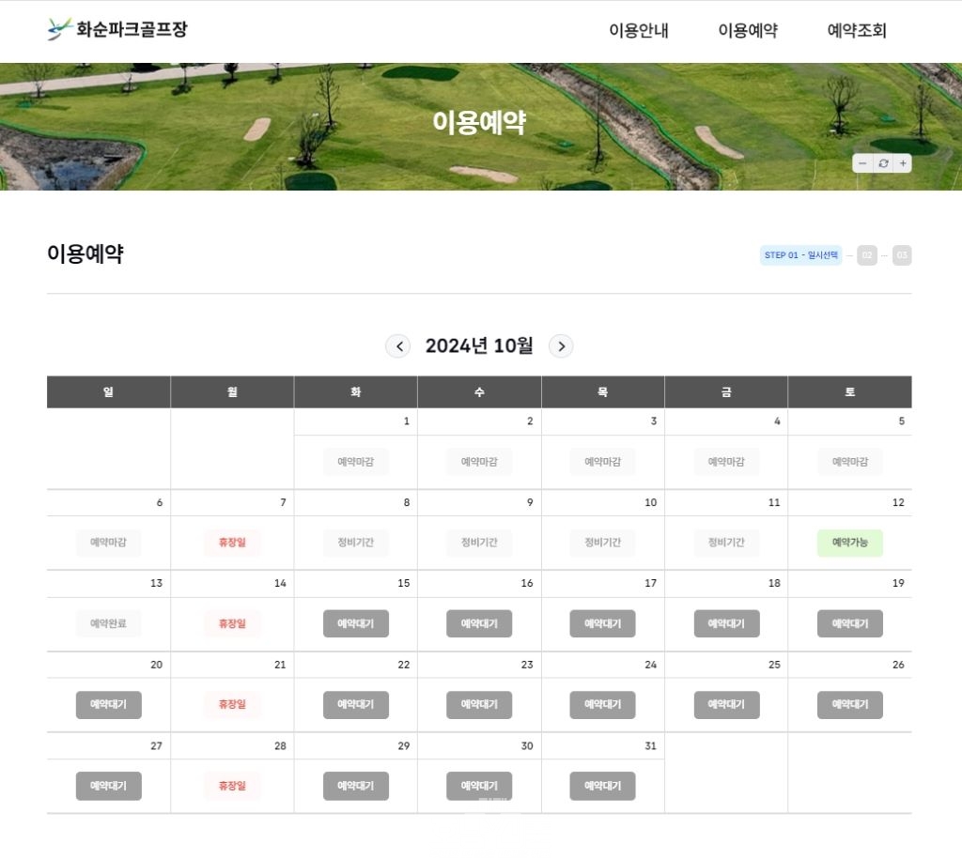Screen dimensions: 962x858
Task: Click 예약마감 on October 1
Action: [x=355, y=461]
